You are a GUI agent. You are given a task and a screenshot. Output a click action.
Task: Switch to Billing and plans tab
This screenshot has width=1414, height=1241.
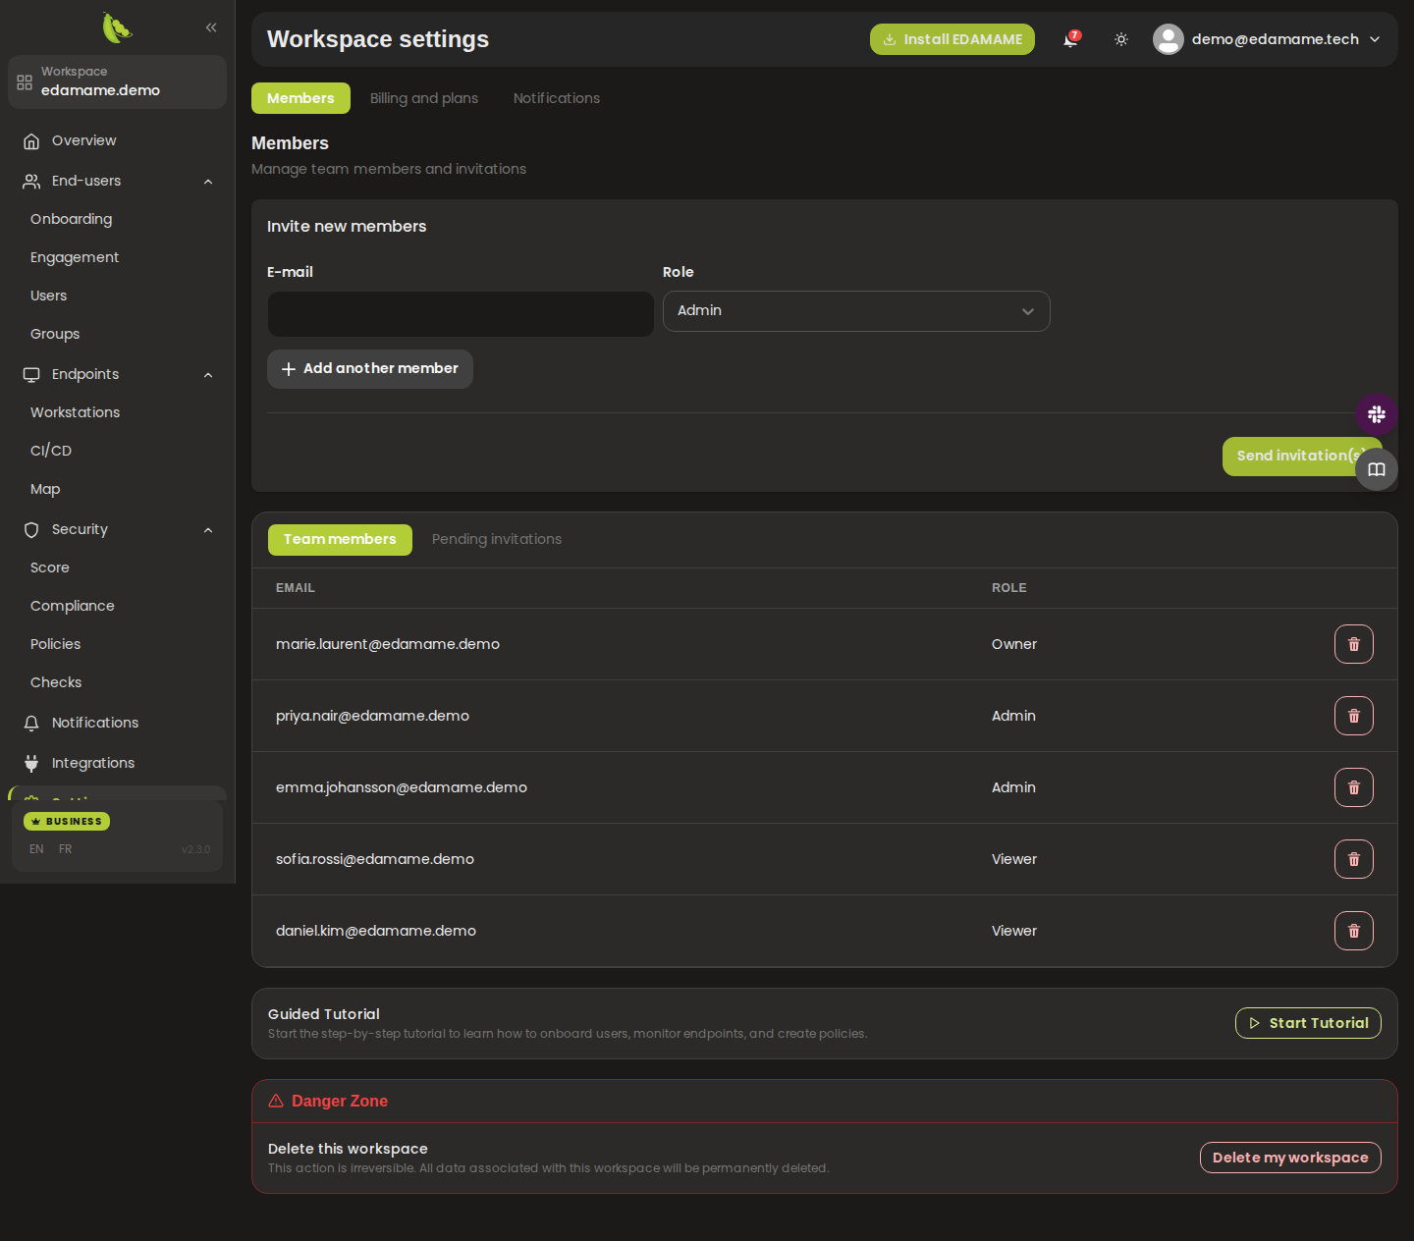pyautogui.click(x=424, y=98)
